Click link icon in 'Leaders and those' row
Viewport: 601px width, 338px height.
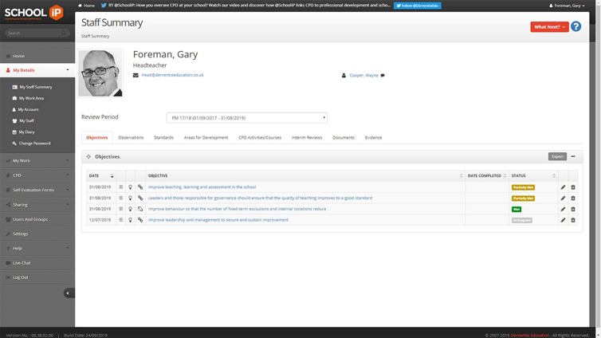[x=140, y=198]
